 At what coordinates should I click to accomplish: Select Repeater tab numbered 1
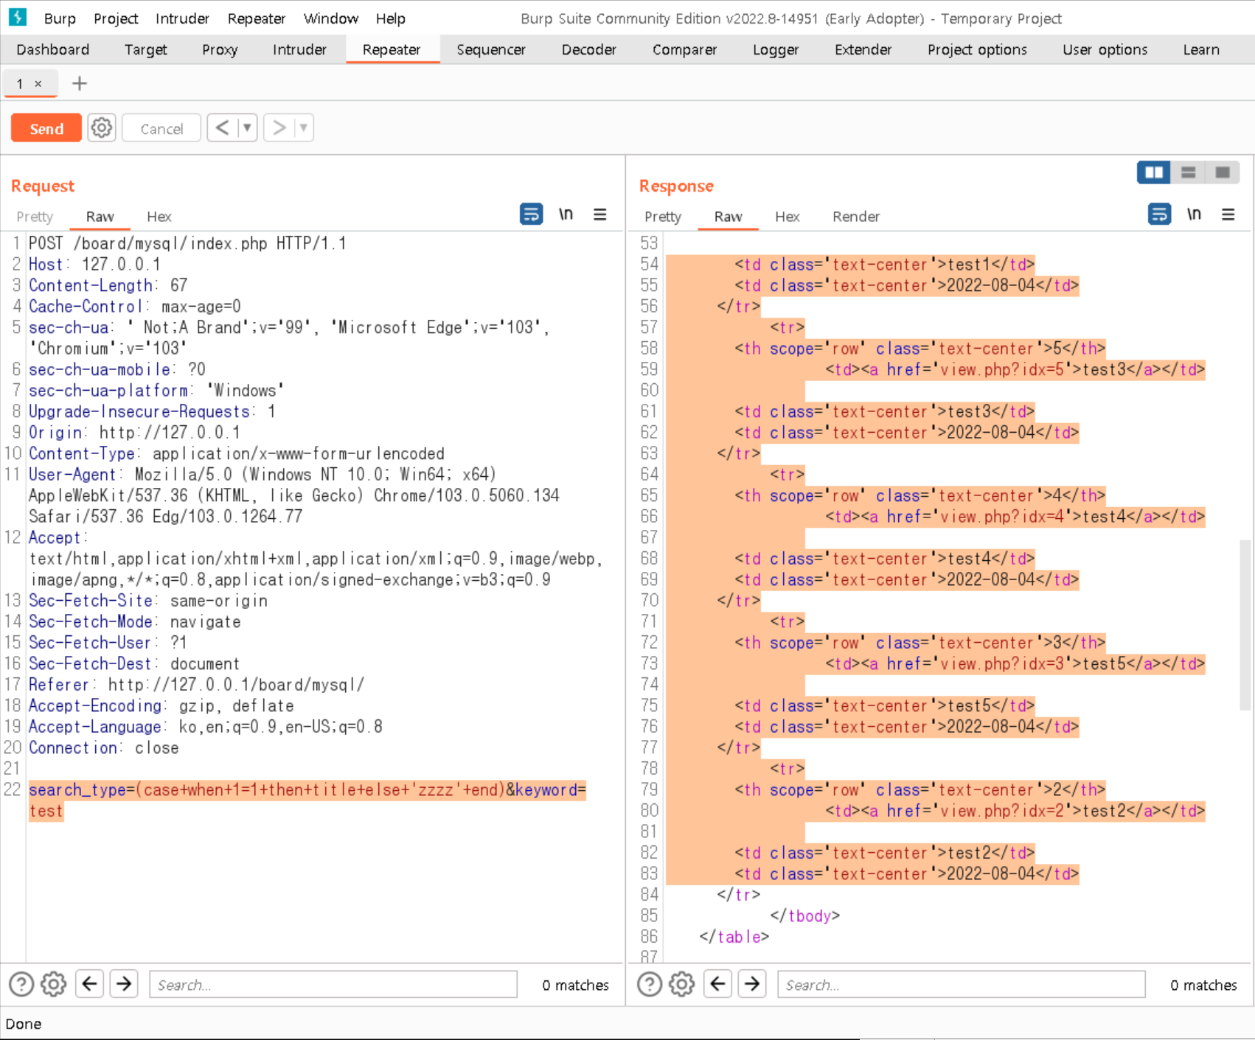(29, 83)
